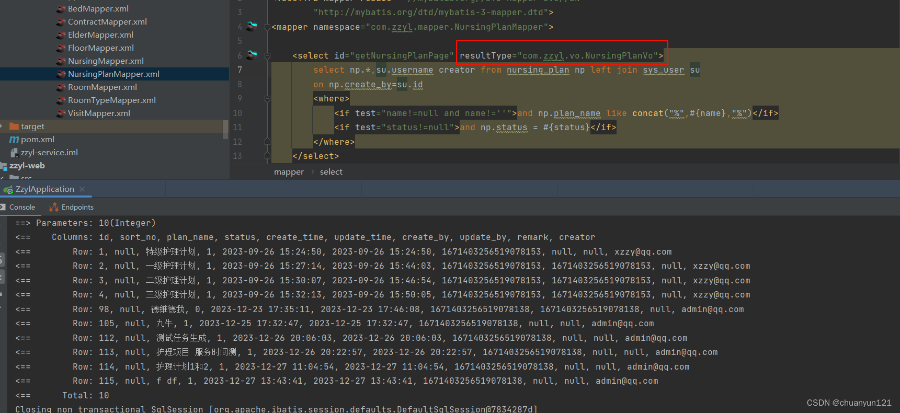The image size is (900, 413).
Task: Click the Maven pom.xml icon
Action: (14, 140)
